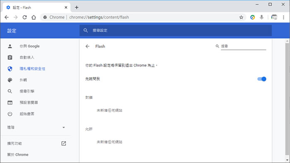Open 起始畫面 in the sidebar
The image size is (290, 163).
(x=27, y=114)
